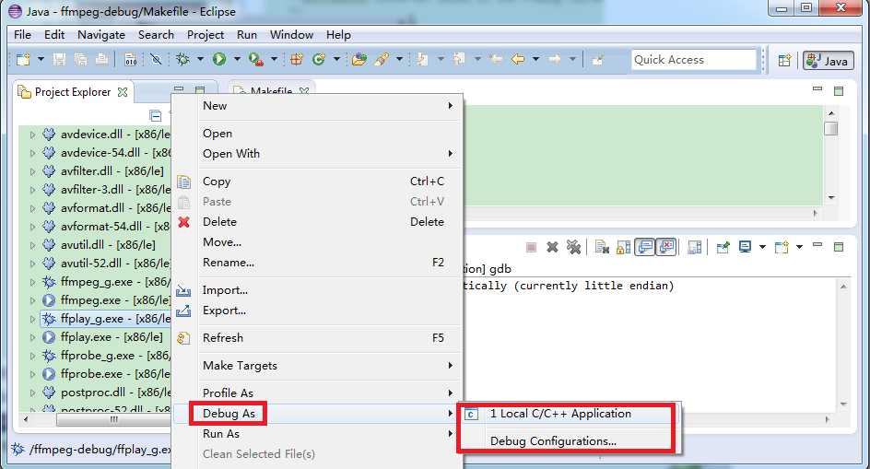Click the Terminate stop icon in Console
This screenshot has width=870, height=469.
(x=531, y=247)
